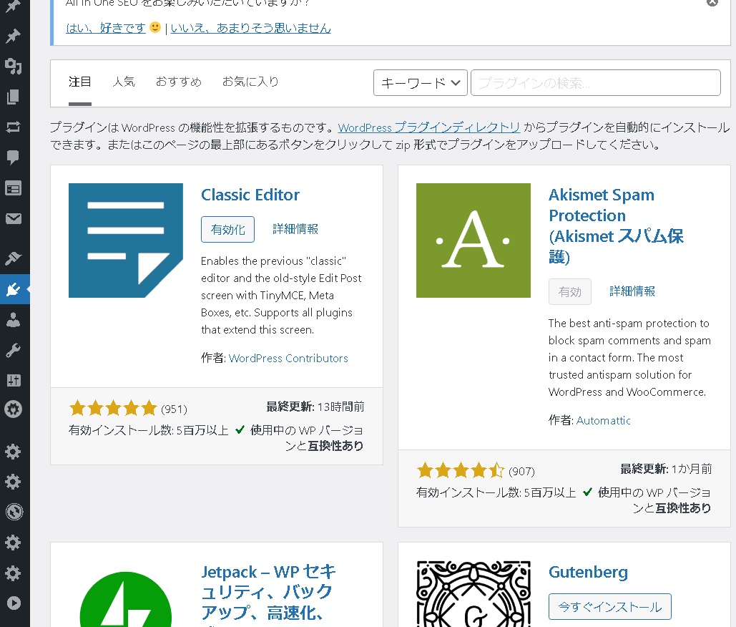The height and width of the screenshot is (627, 736).
Task: Click the green Akismet plugin icon
Action: 474,240
